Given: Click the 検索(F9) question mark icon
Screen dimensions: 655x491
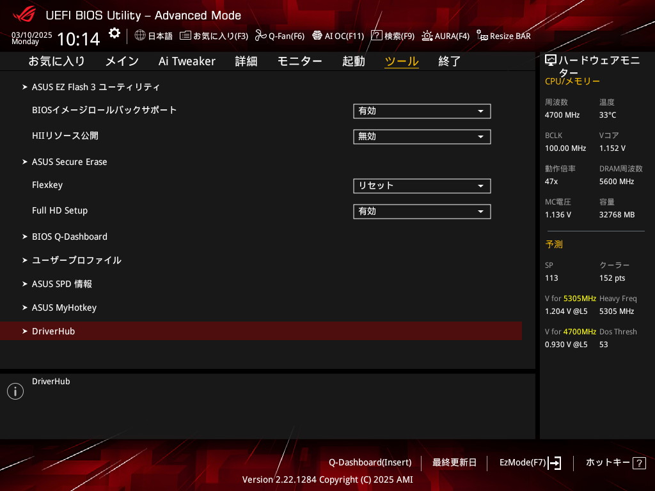Looking at the screenshot, I should tap(376, 36).
